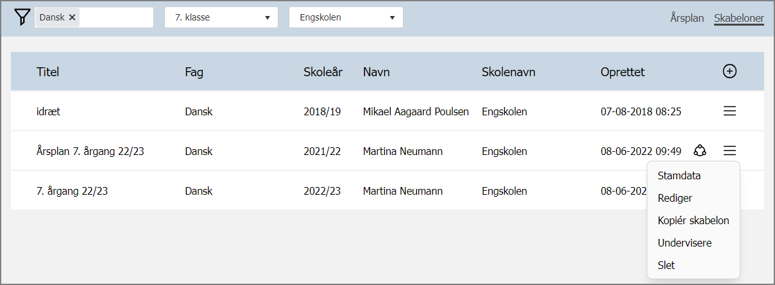Open hamburger menu for idræt row
This screenshot has height=285, width=775.
pyautogui.click(x=729, y=111)
